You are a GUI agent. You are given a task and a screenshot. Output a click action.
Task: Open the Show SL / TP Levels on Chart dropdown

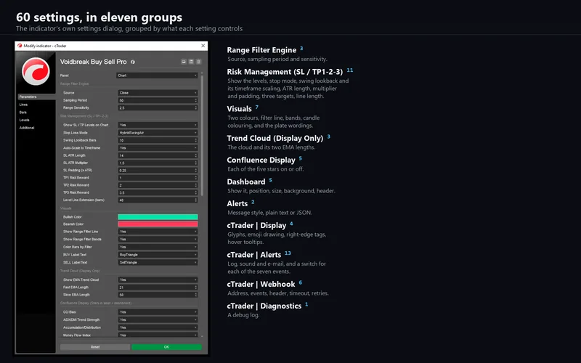[158, 125]
